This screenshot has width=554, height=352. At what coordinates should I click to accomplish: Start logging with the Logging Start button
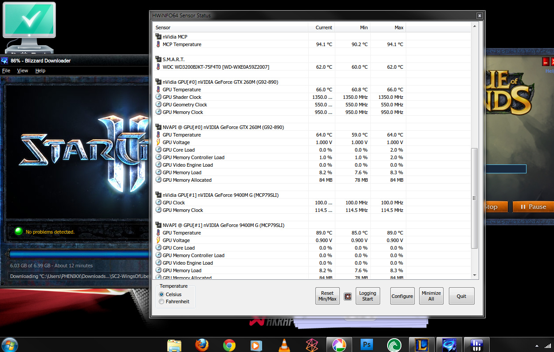368,296
